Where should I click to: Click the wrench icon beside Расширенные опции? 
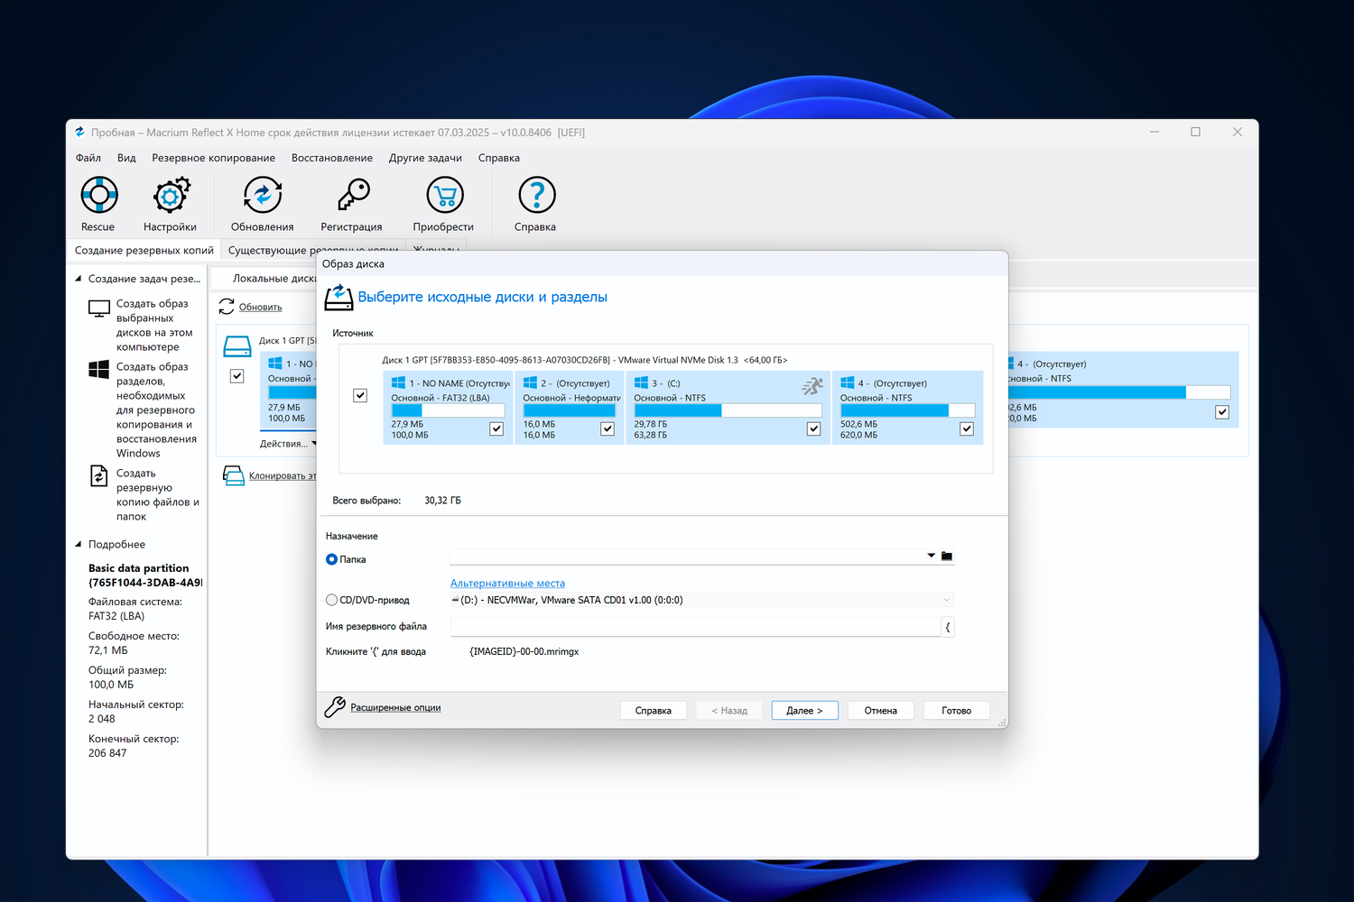(335, 707)
